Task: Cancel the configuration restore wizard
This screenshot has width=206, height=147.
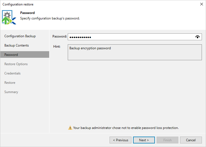Action: [191, 140]
